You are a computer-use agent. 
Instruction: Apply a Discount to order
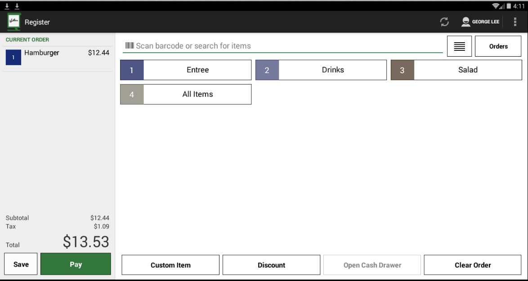[x=271, y=265]
